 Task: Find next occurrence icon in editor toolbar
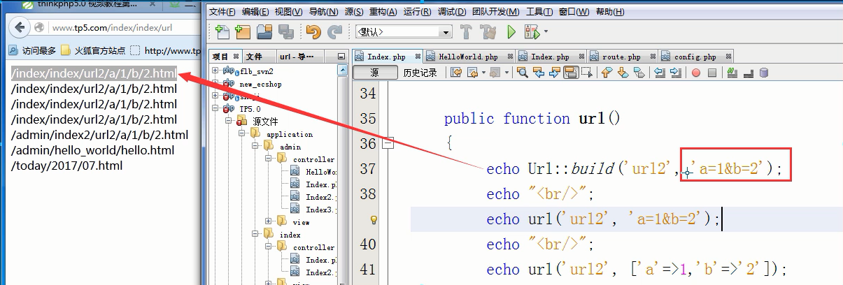[555, 72]
